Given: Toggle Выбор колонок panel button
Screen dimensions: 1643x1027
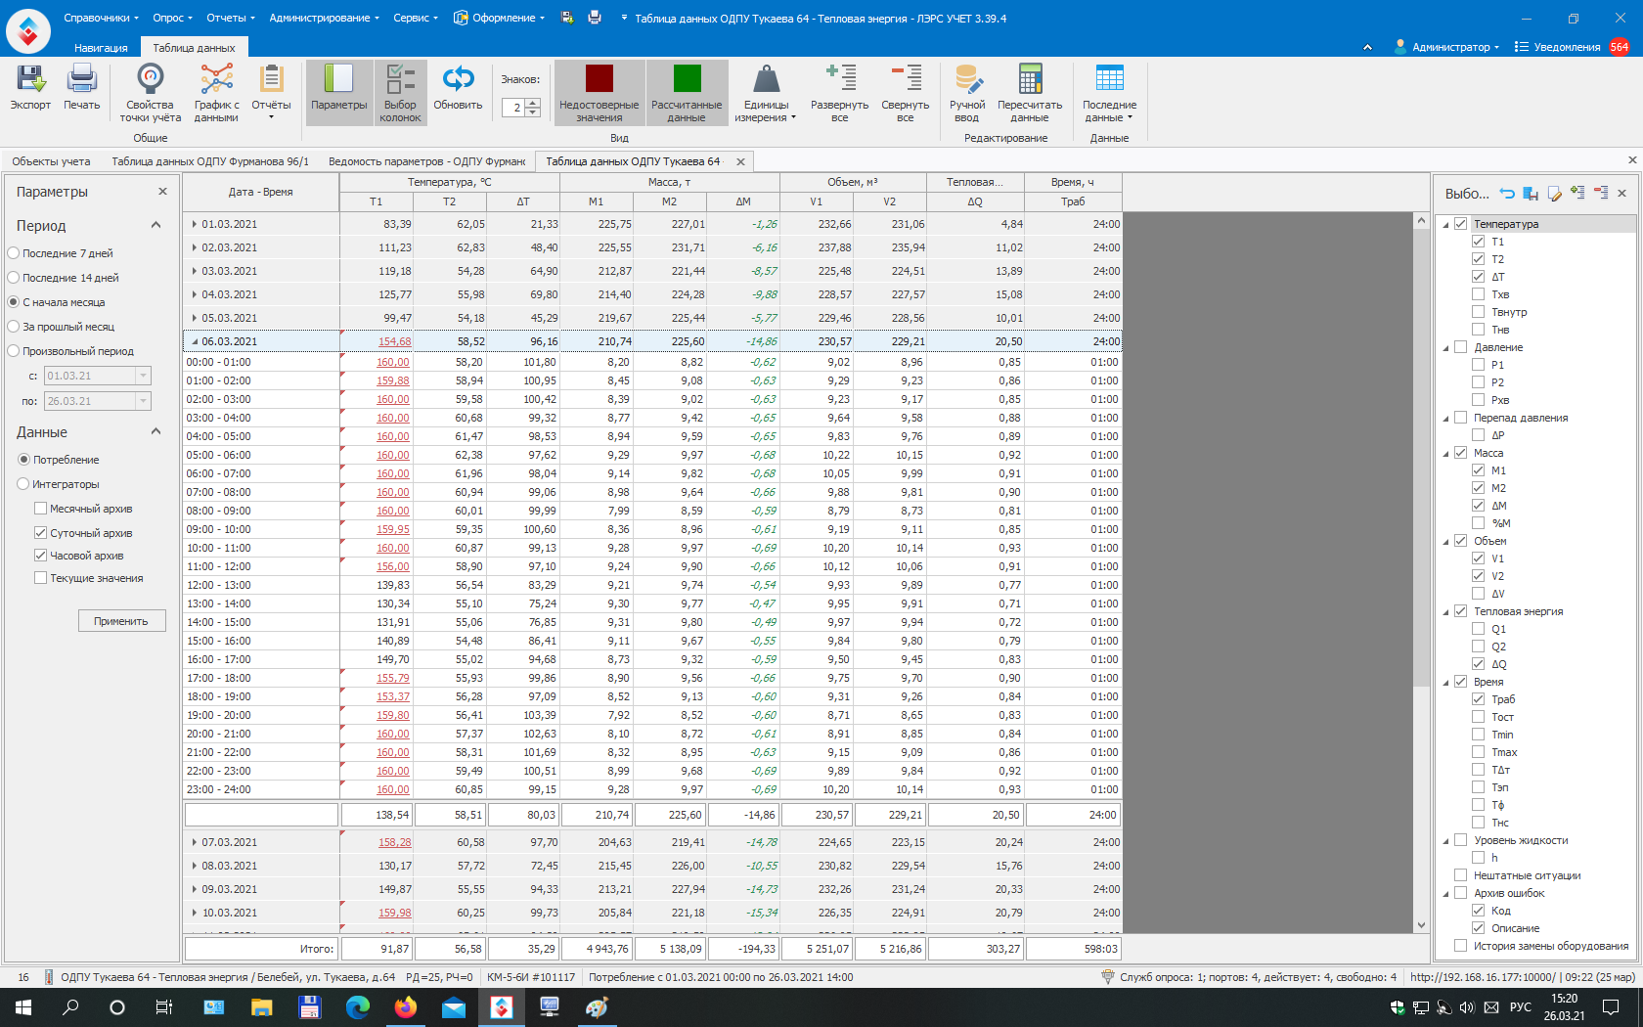Looking at the screenshot, I should coord(400,93).
